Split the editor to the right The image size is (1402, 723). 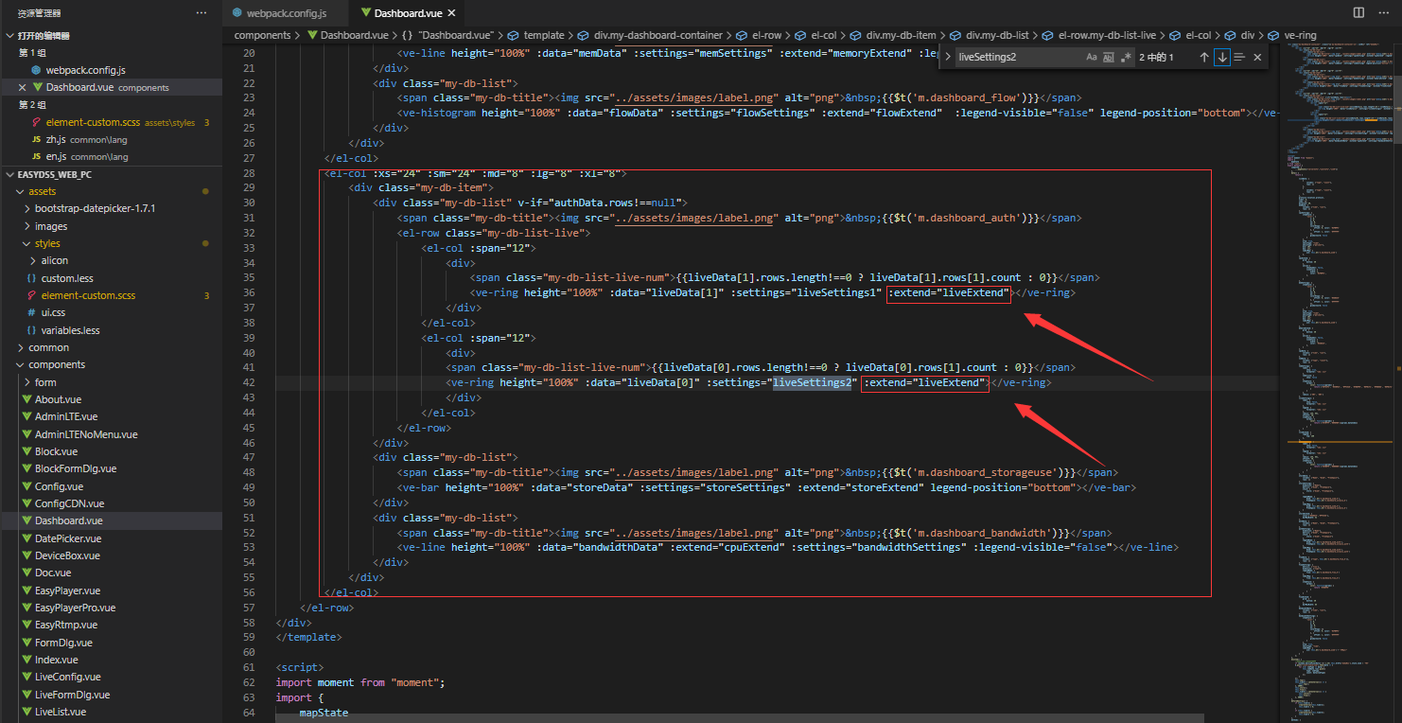tap(1358, 12)
